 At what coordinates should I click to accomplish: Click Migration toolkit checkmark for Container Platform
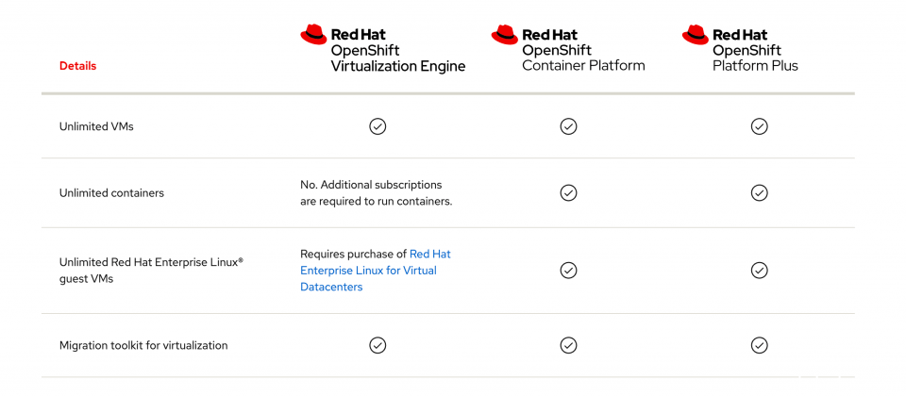[x=568, y=345]
